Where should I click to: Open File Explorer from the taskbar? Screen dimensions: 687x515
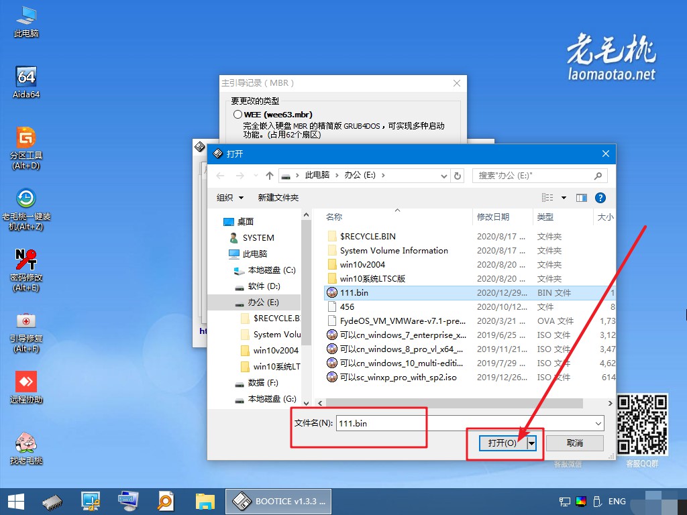(x=205, y=502)
